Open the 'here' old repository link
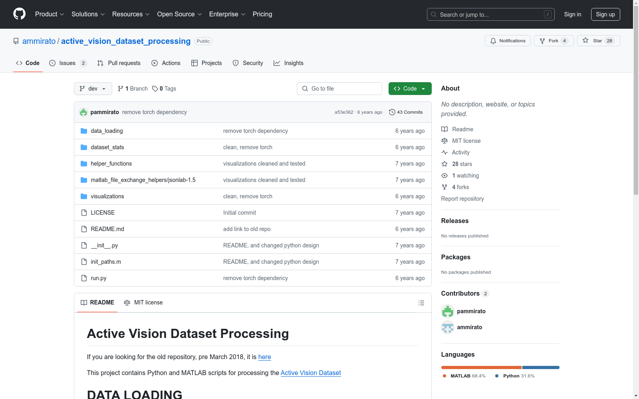This screenshot has height=399, width=639. (264, 357)
